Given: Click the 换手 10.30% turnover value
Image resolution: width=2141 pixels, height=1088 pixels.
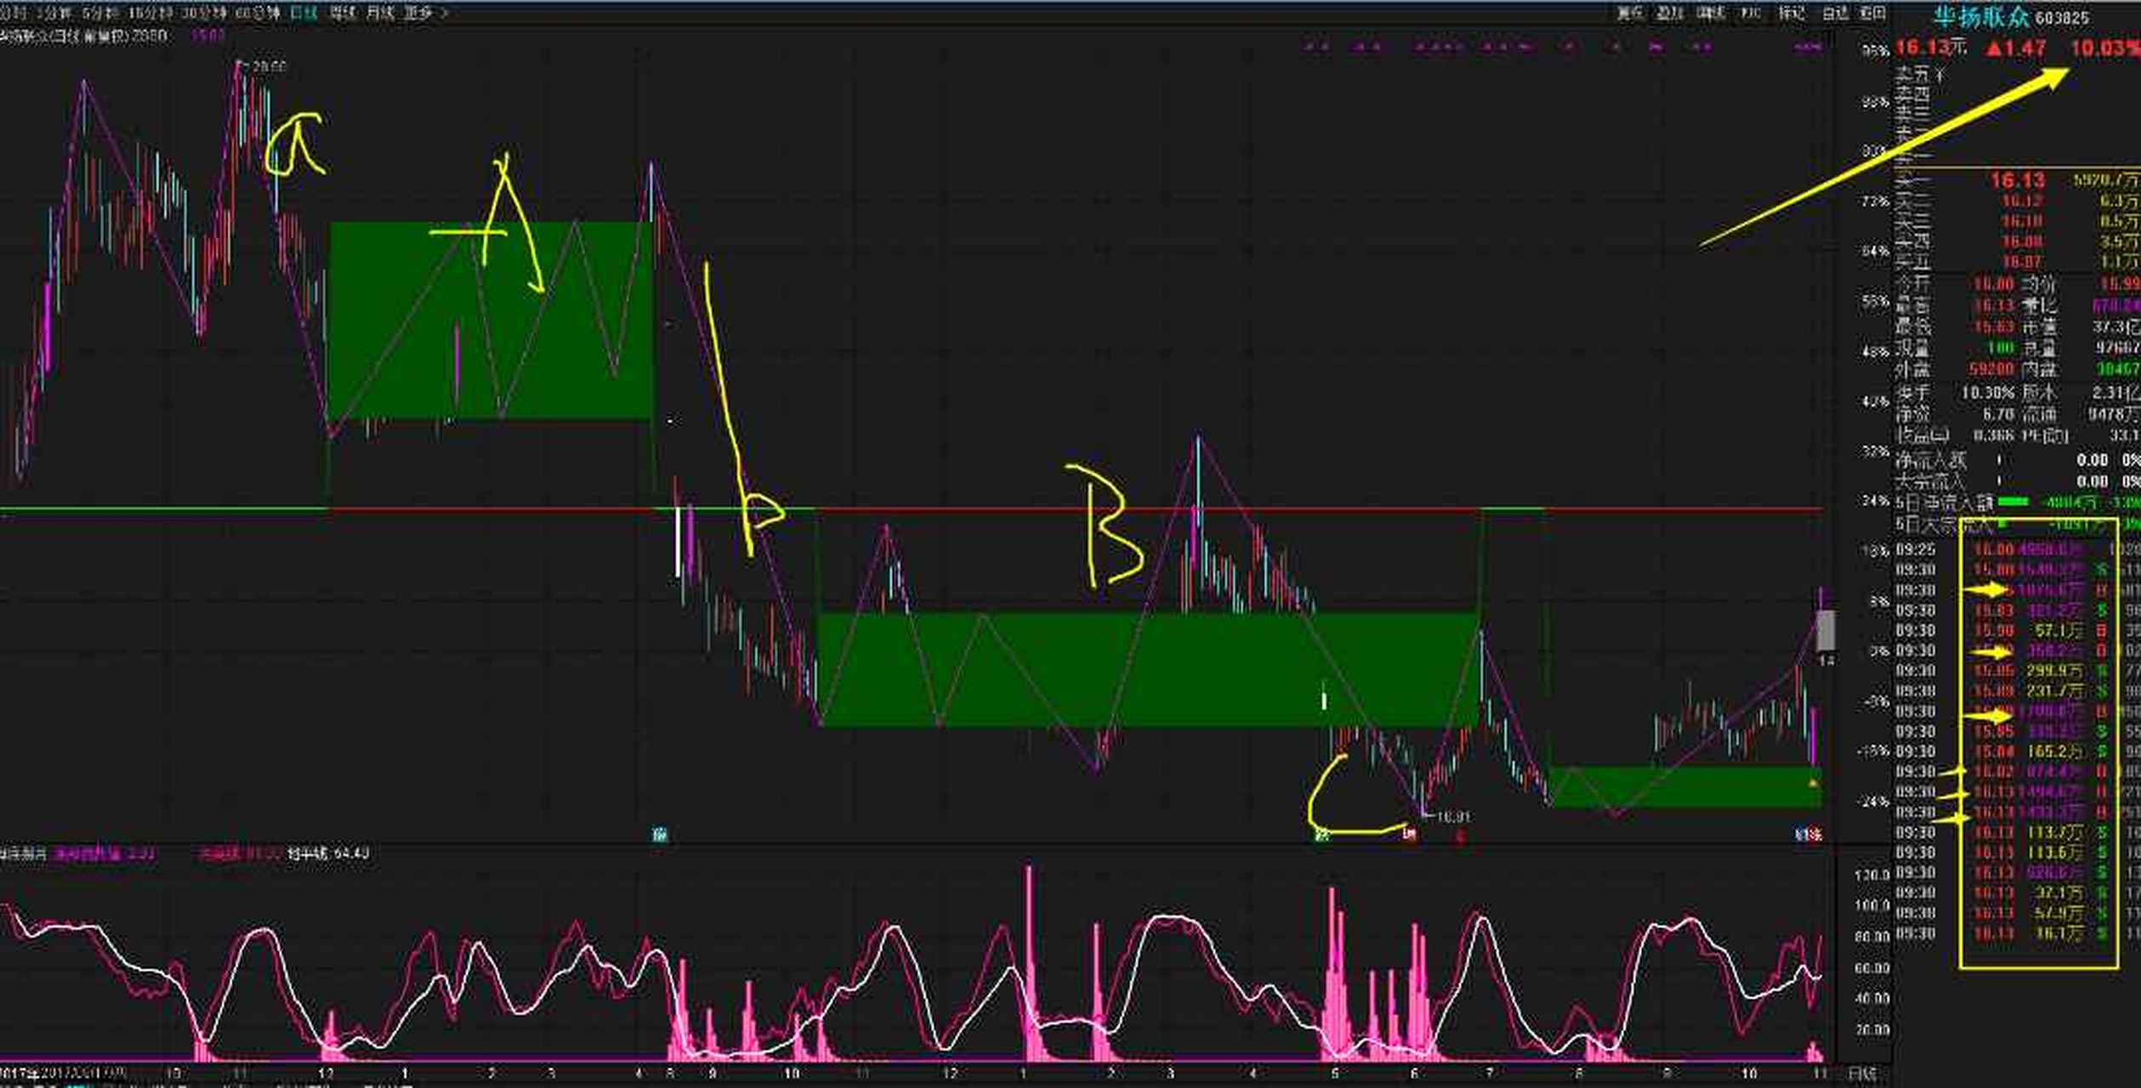Looking at the screenshot, I should click(1988, 394).
